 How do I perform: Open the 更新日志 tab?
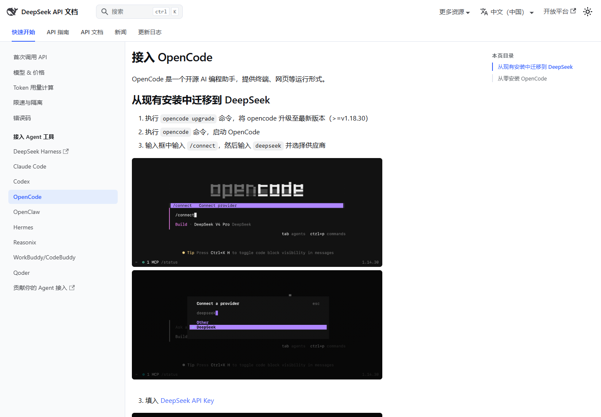(150, 32)
